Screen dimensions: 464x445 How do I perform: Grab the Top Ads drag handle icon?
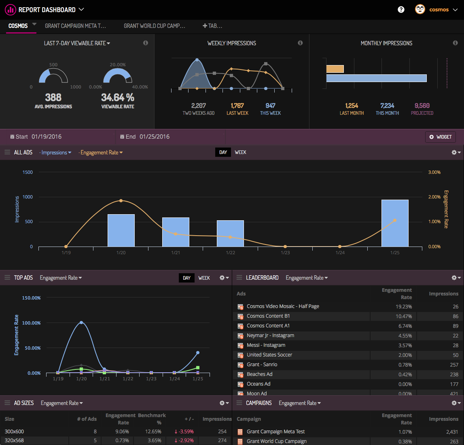[7, 278]
